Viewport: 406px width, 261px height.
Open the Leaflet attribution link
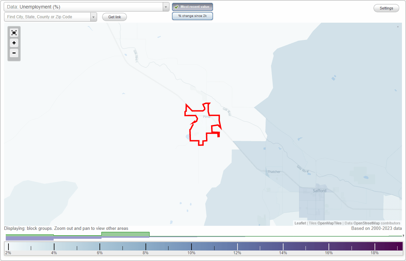pos(300,223)
